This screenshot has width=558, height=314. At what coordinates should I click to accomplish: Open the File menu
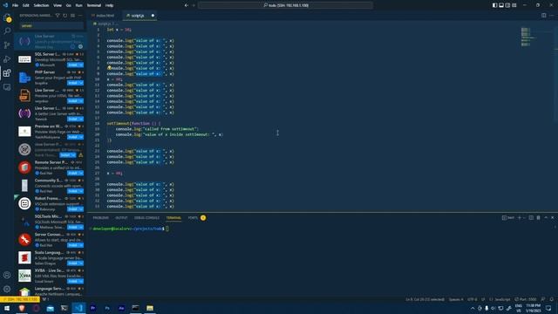point(15,5)
